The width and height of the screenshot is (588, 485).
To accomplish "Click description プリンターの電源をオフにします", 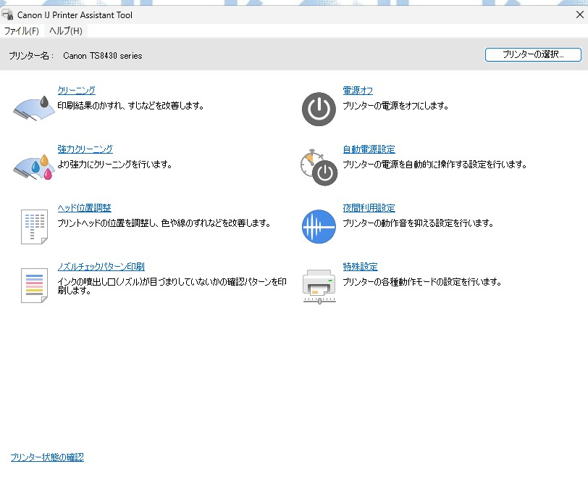I will click(395, 106).
